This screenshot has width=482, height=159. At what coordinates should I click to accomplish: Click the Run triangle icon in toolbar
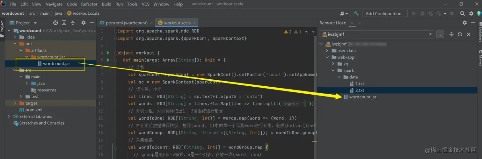point(414,13)
